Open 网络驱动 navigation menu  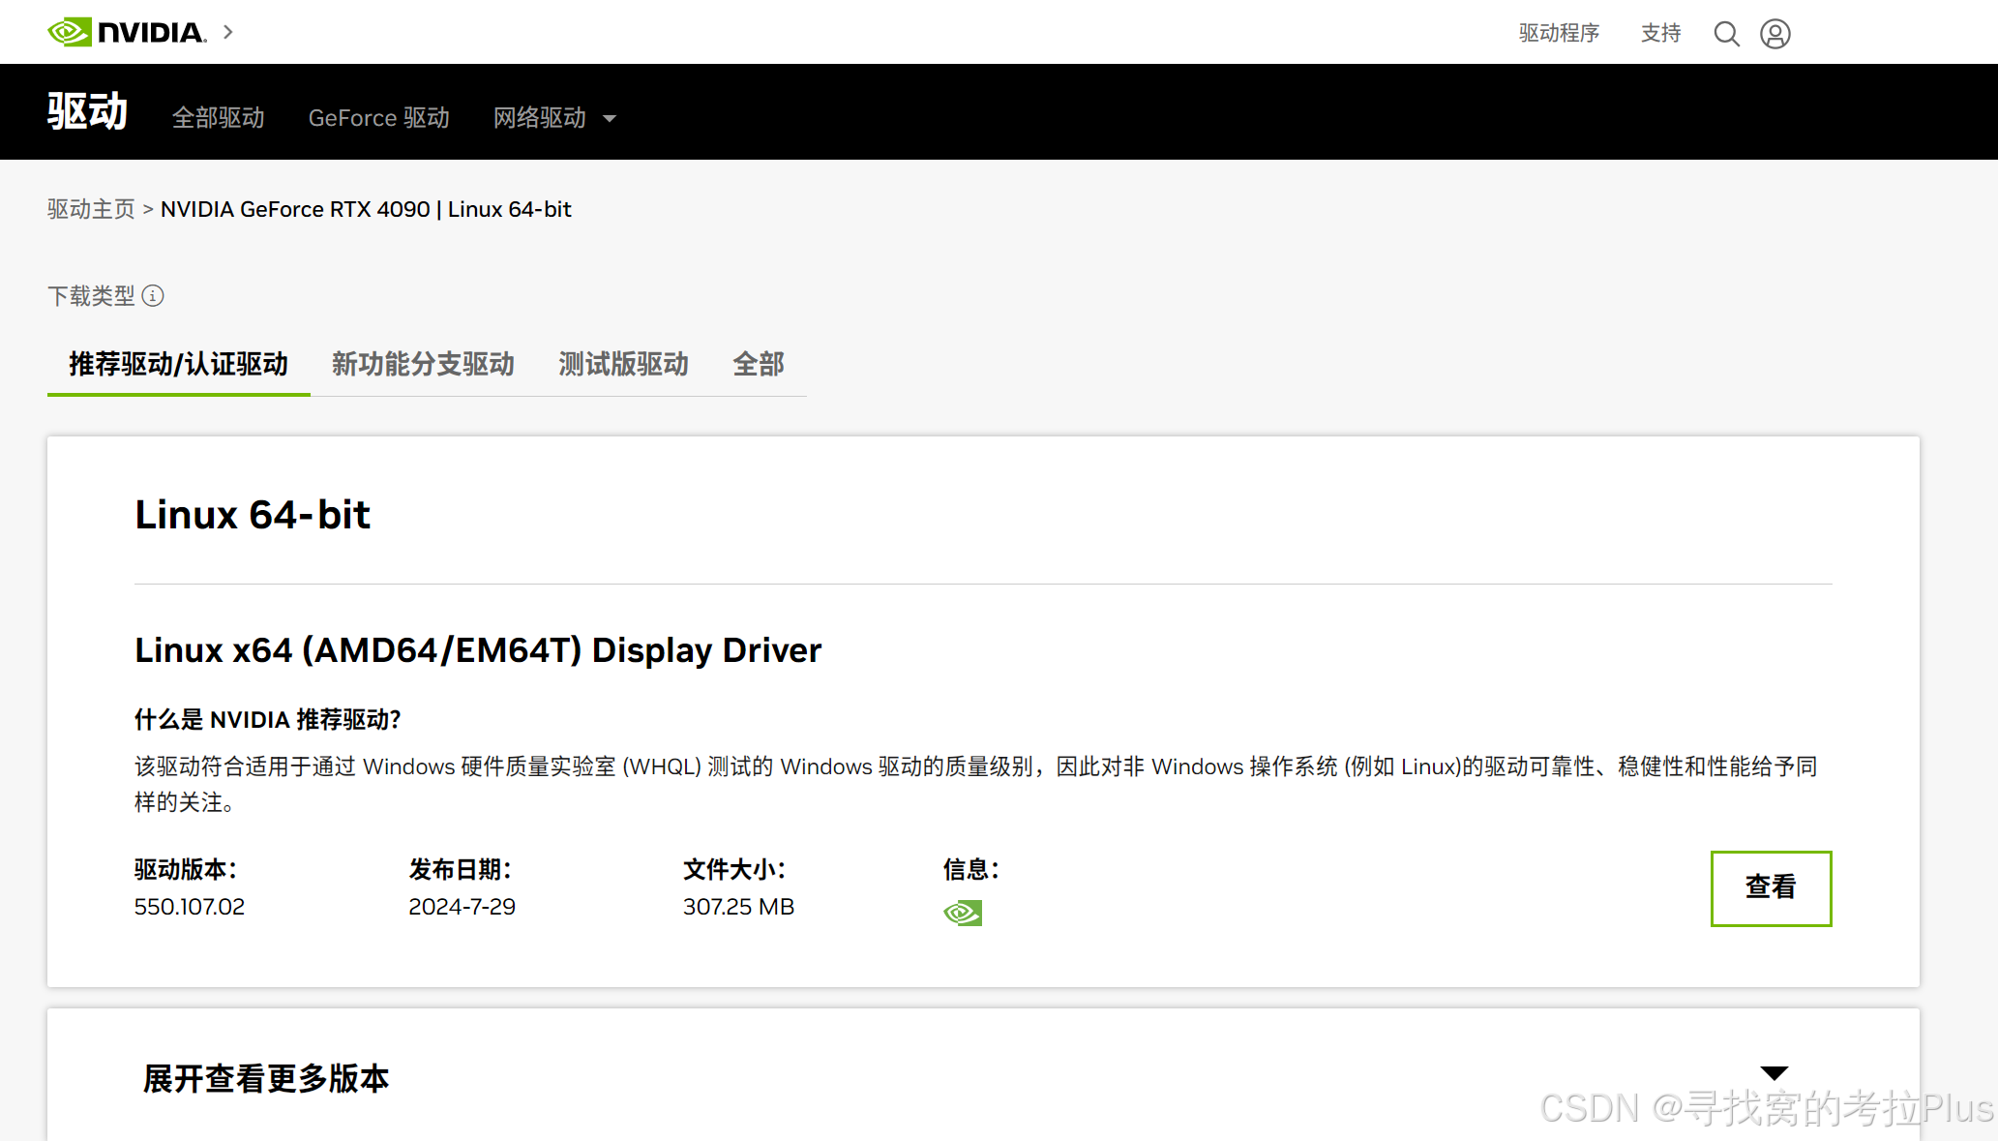click(x=540, y=118)
